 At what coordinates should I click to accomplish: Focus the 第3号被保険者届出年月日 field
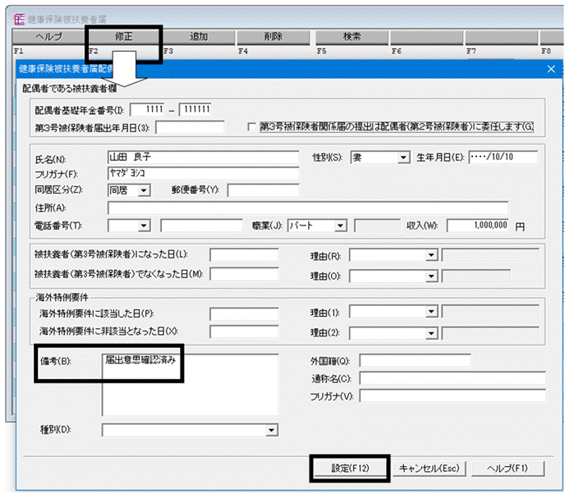click(x=190, y=127)
